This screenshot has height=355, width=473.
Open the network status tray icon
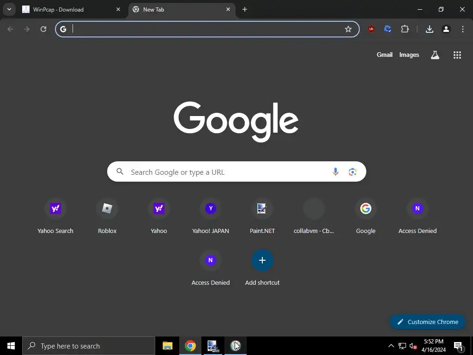[x=402, y=346]
